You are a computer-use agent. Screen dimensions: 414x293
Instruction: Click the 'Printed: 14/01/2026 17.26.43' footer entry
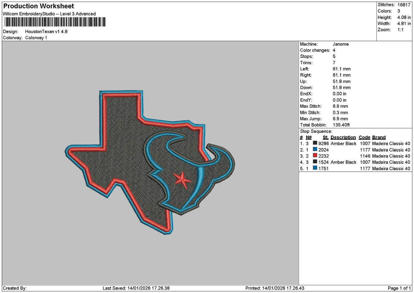(275, 288)
